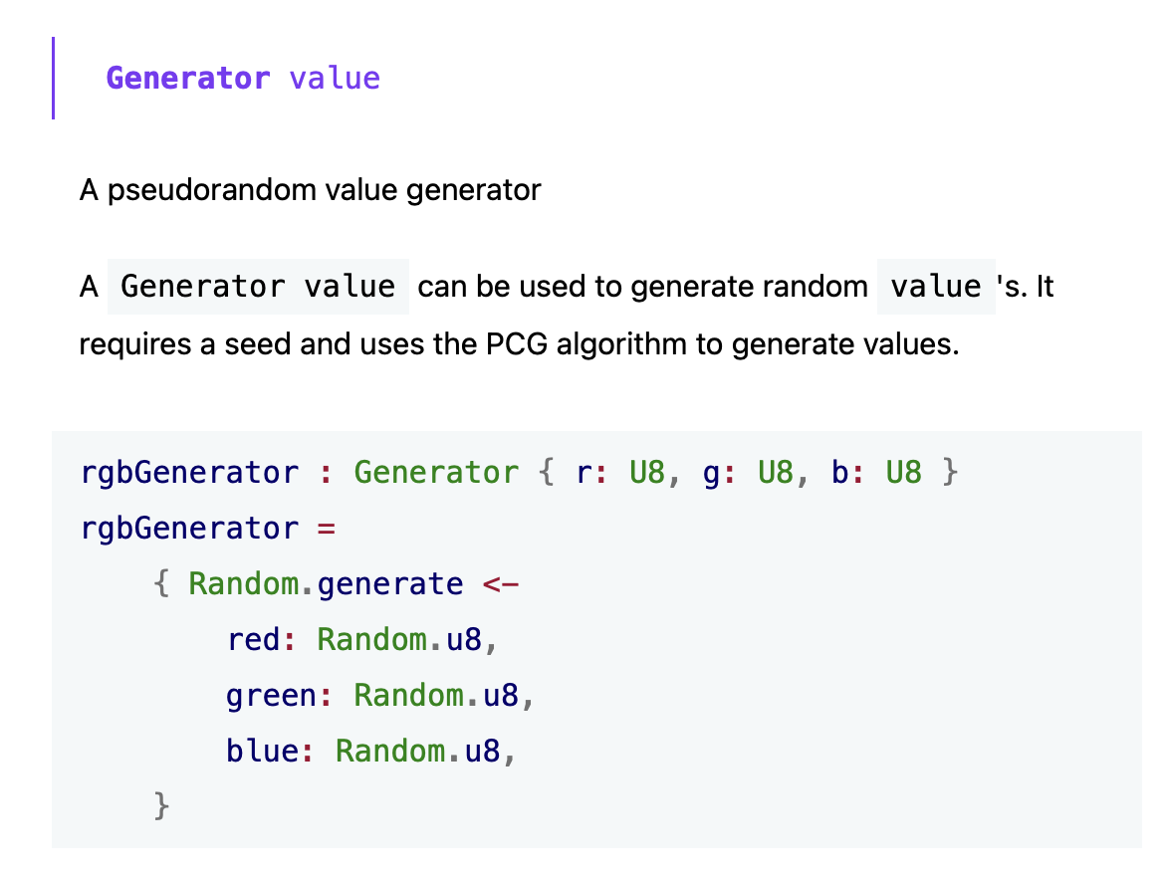Image resolution: width=1169 pixels, height=874 pixels.
Task: Click the purple vertical bar beside the heading
Action: pyautogui.click(x=54, y=78)
